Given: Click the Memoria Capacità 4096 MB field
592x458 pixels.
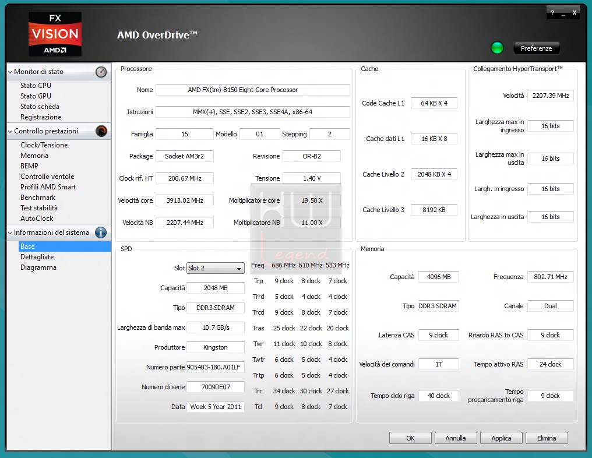Looking at the screenshot, I should (x=438, y=277).
